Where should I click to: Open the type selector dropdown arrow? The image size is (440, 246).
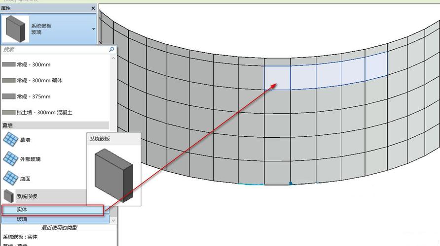[x=93, y=29]
